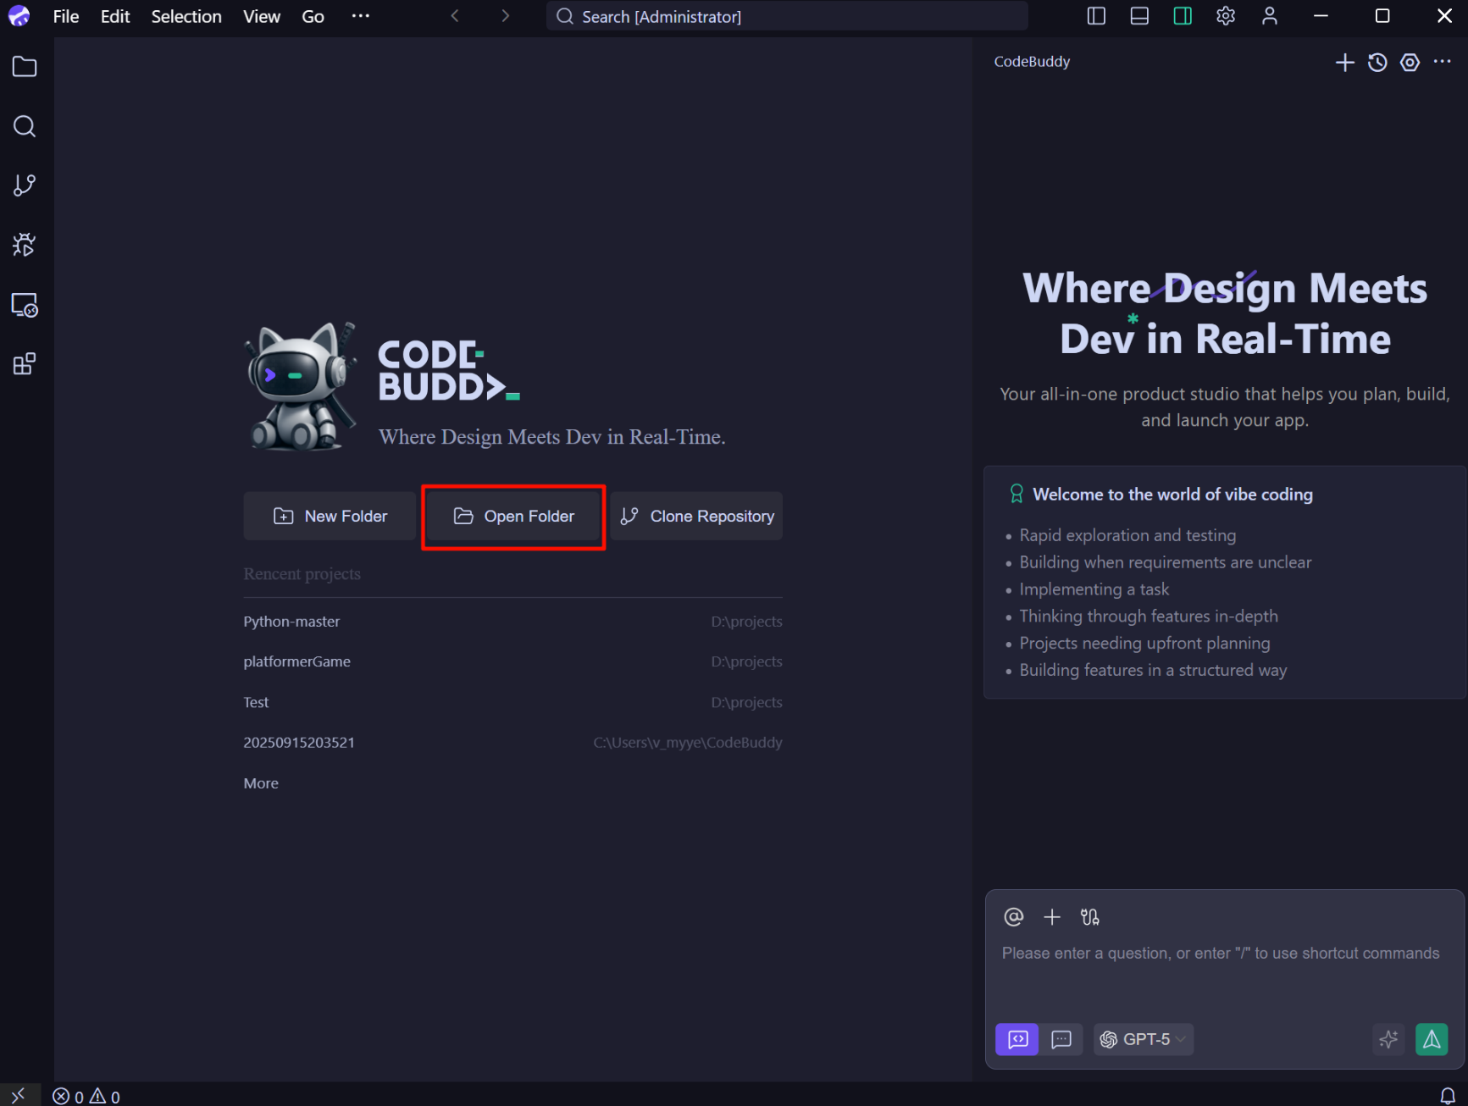Toggle the primary sidebar layout icon
The image size is (1468, 1106).
click(1096, 16)
